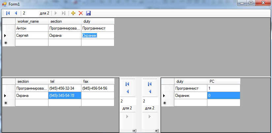Image resolution: width=272 pixels, height=133 pixels.
Task: Select row header of Сергей row
Action: (9, 35)
